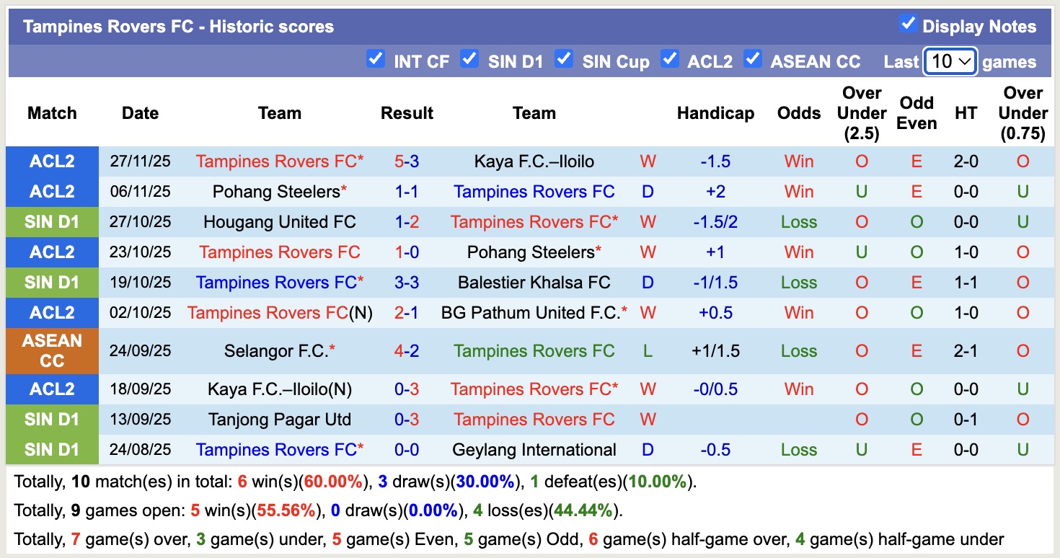This screenshot has width=1060, height=558.
Task: Click the Handicap column header
Action: click(x=715, y=113)
